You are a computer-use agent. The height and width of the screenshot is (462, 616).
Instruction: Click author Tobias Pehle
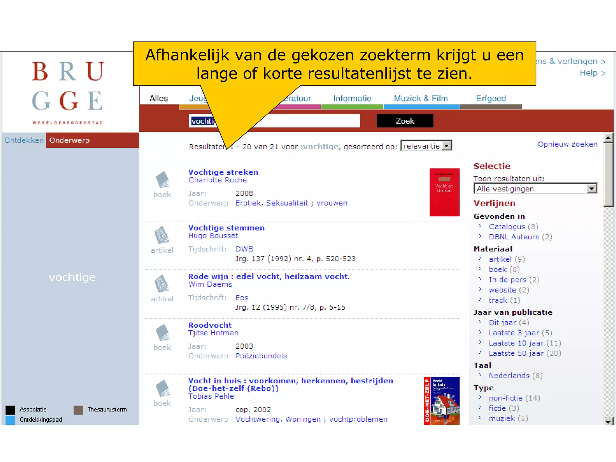[x=211, y=396]
